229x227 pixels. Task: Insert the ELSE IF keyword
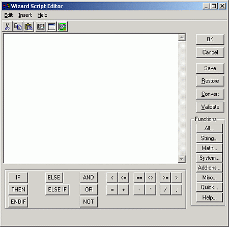(x=58, y=189)
